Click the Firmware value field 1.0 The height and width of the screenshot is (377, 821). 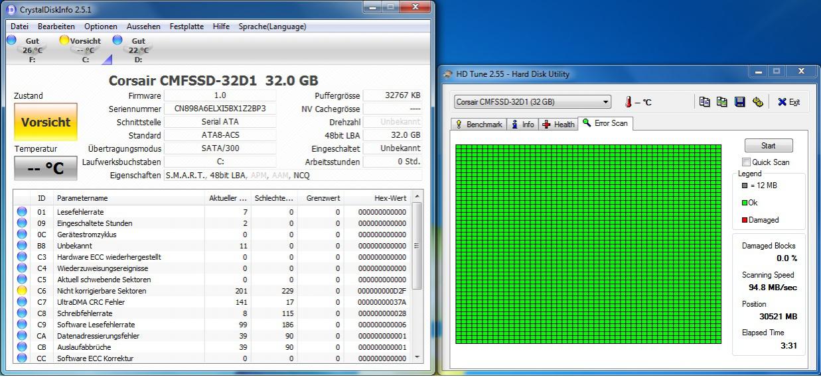[x=220, y=95]
